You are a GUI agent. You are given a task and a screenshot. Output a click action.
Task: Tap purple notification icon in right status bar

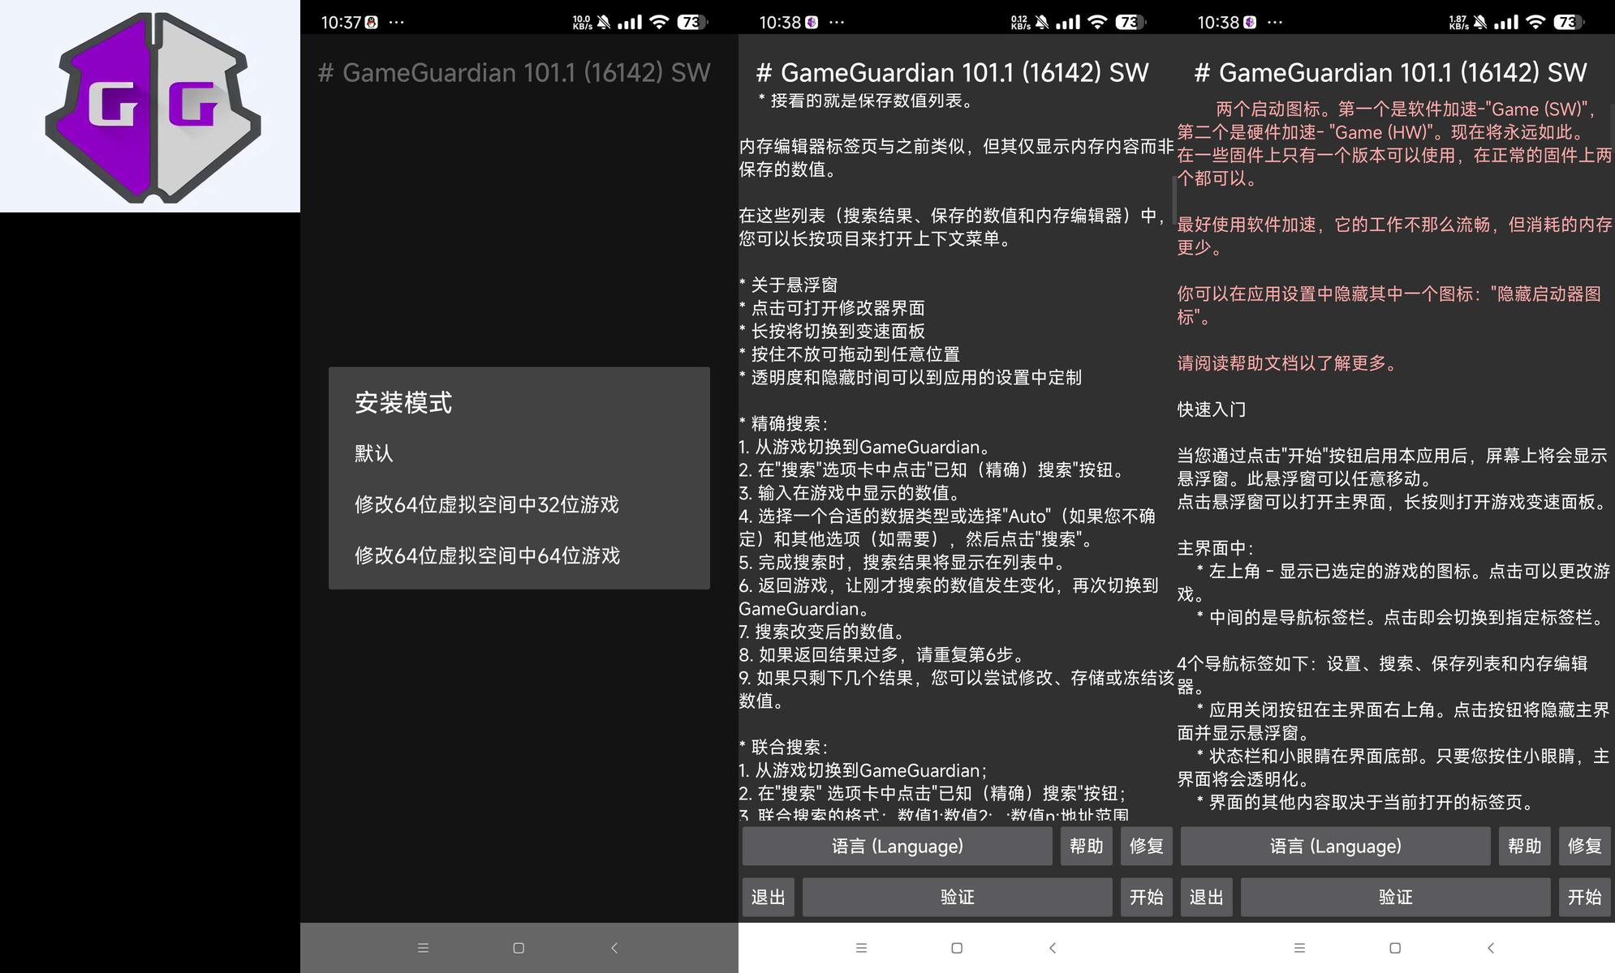[1250, 23]
